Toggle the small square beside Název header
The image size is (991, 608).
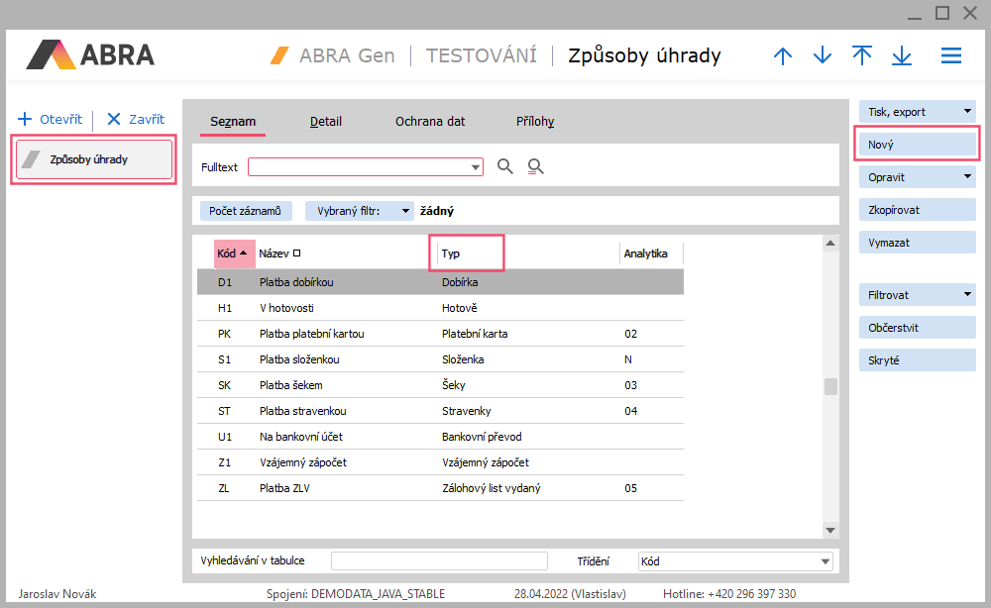(296, 253)
